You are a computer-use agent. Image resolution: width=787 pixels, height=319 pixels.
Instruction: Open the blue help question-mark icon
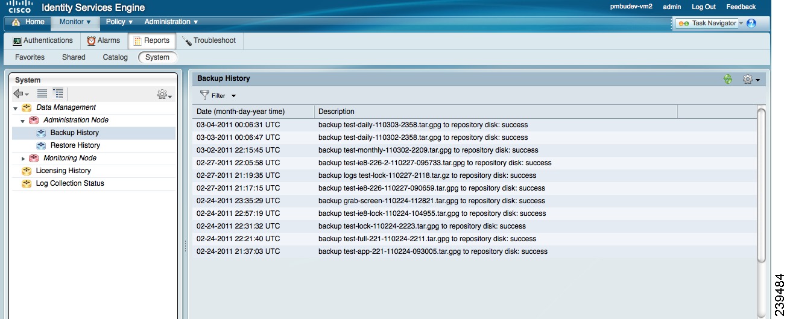(751, 24)
